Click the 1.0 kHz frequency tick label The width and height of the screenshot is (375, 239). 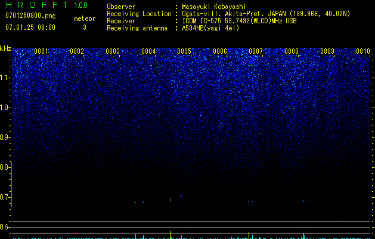pyautogui.click(x=4, y=108)
